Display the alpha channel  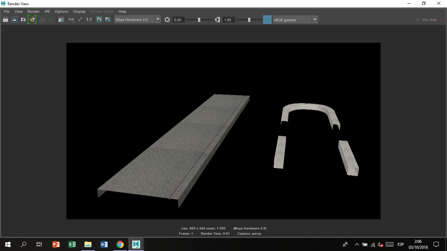coord(80,19)
